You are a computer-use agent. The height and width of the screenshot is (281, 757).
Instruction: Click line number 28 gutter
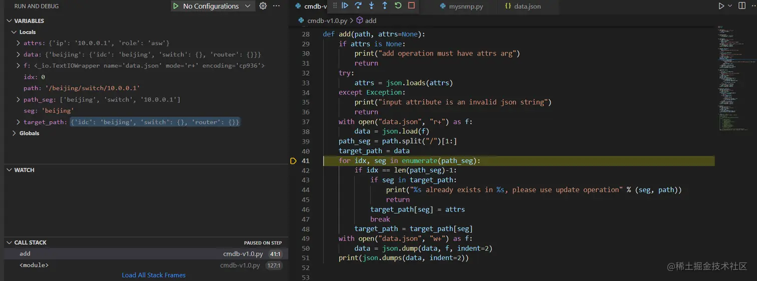coord(306,34)
